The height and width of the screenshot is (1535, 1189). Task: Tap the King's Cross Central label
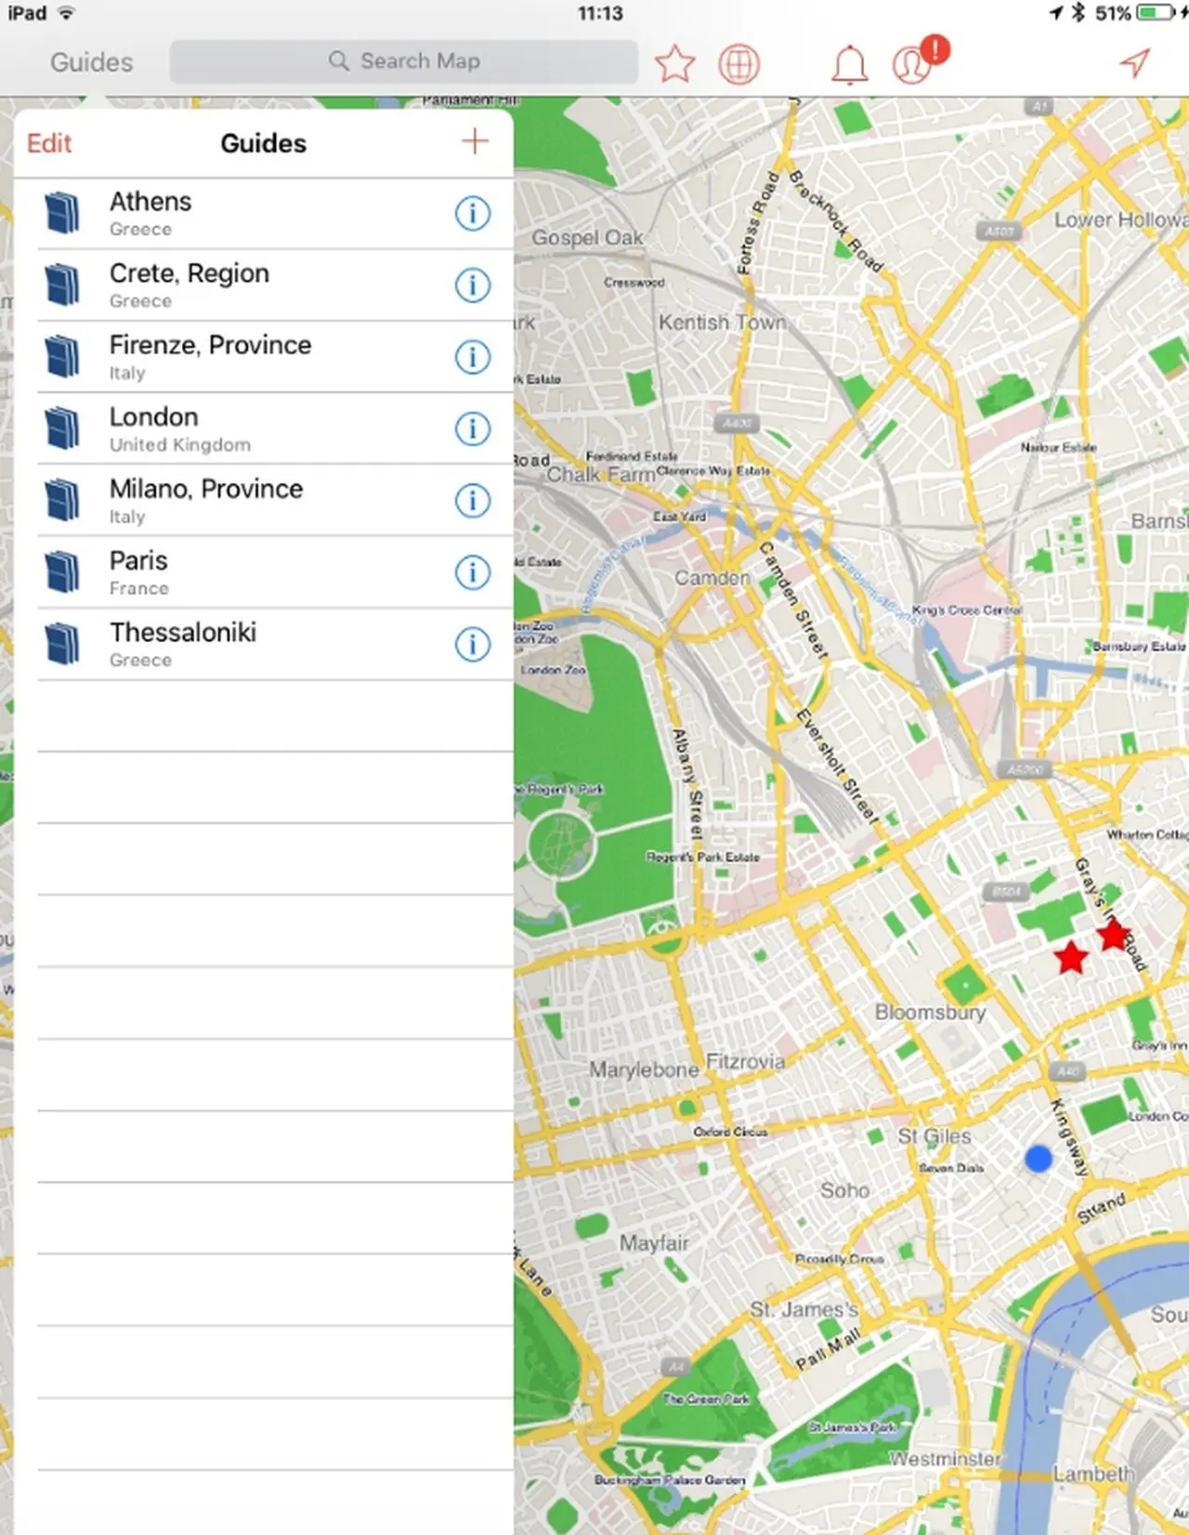[967, 610]
